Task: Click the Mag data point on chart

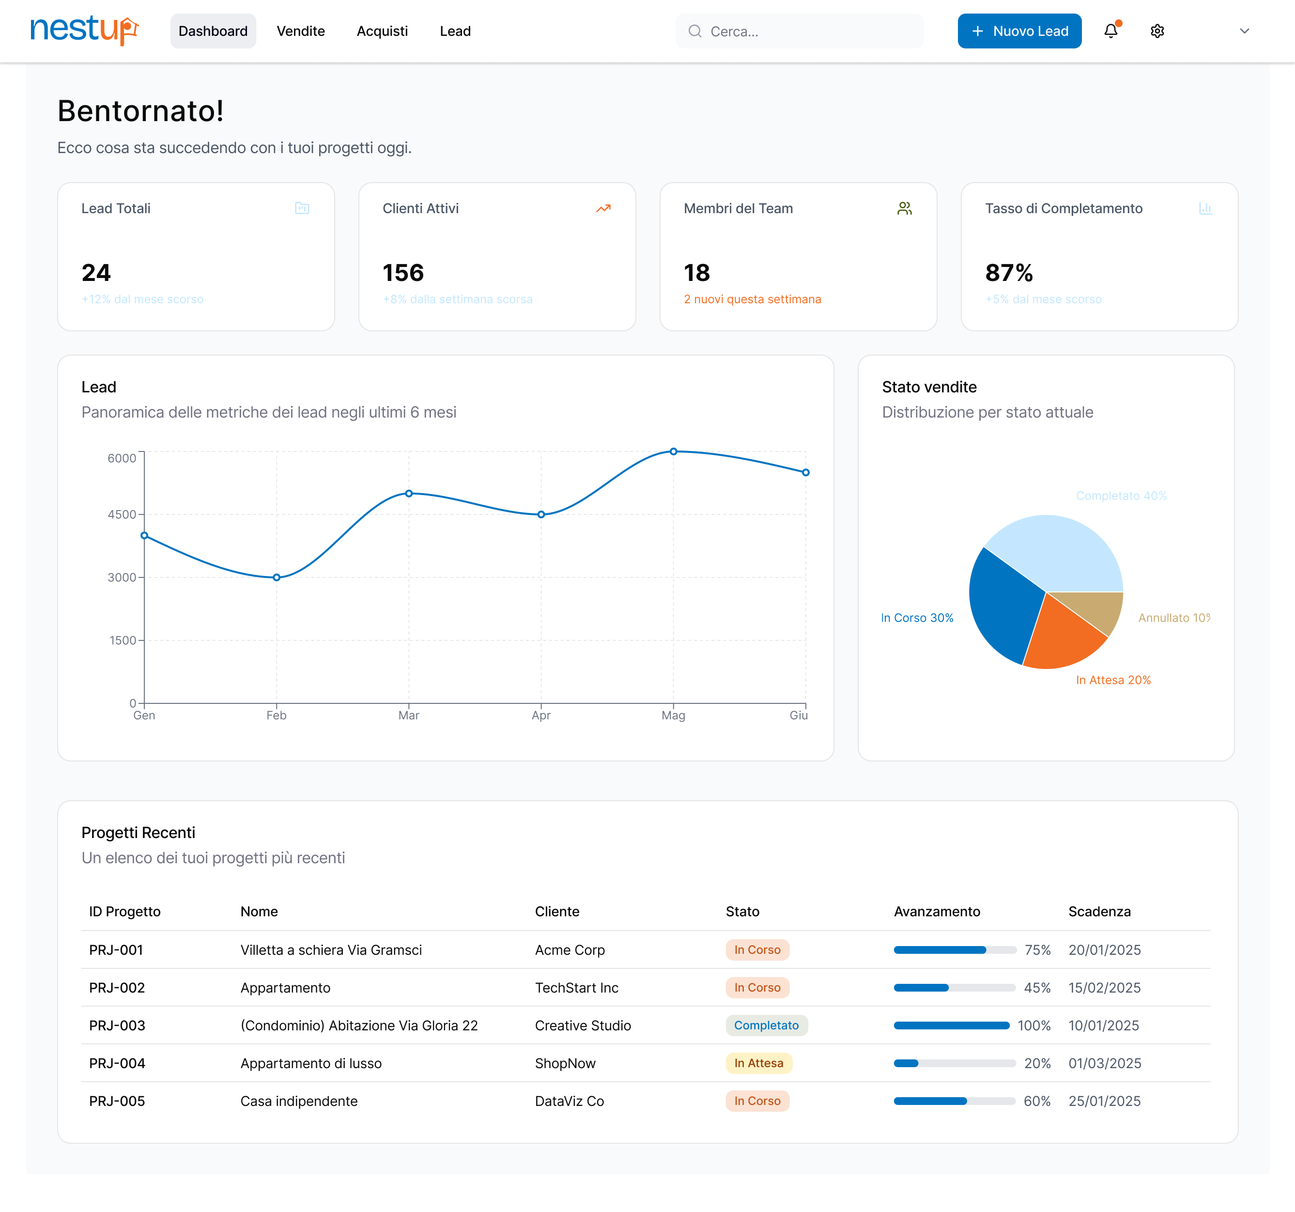Action: (x=674, y=451)
